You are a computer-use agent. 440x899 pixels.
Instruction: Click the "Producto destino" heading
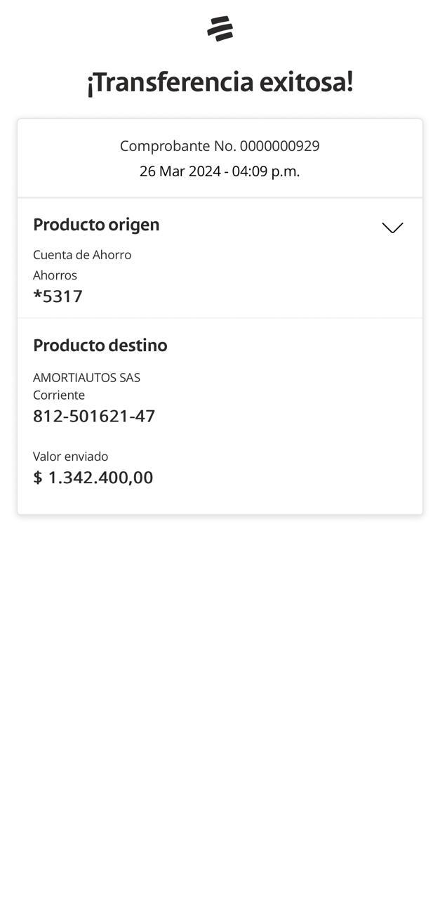(100, 346)
